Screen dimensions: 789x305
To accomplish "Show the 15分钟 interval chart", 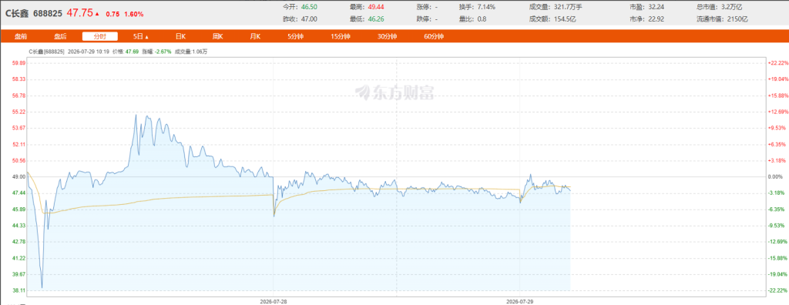I will [341, 37].
